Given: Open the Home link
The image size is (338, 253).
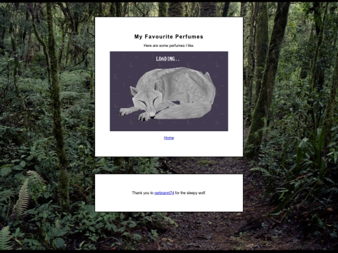Looking at the screenshot, I should 169,138.
